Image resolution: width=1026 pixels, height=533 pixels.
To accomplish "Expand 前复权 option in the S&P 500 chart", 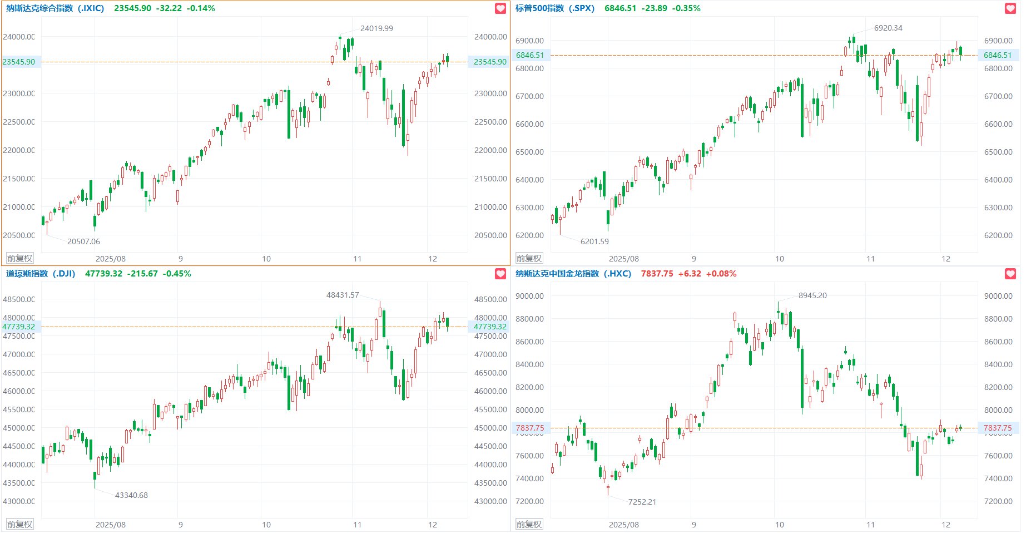I will click(x=529, y=259).
